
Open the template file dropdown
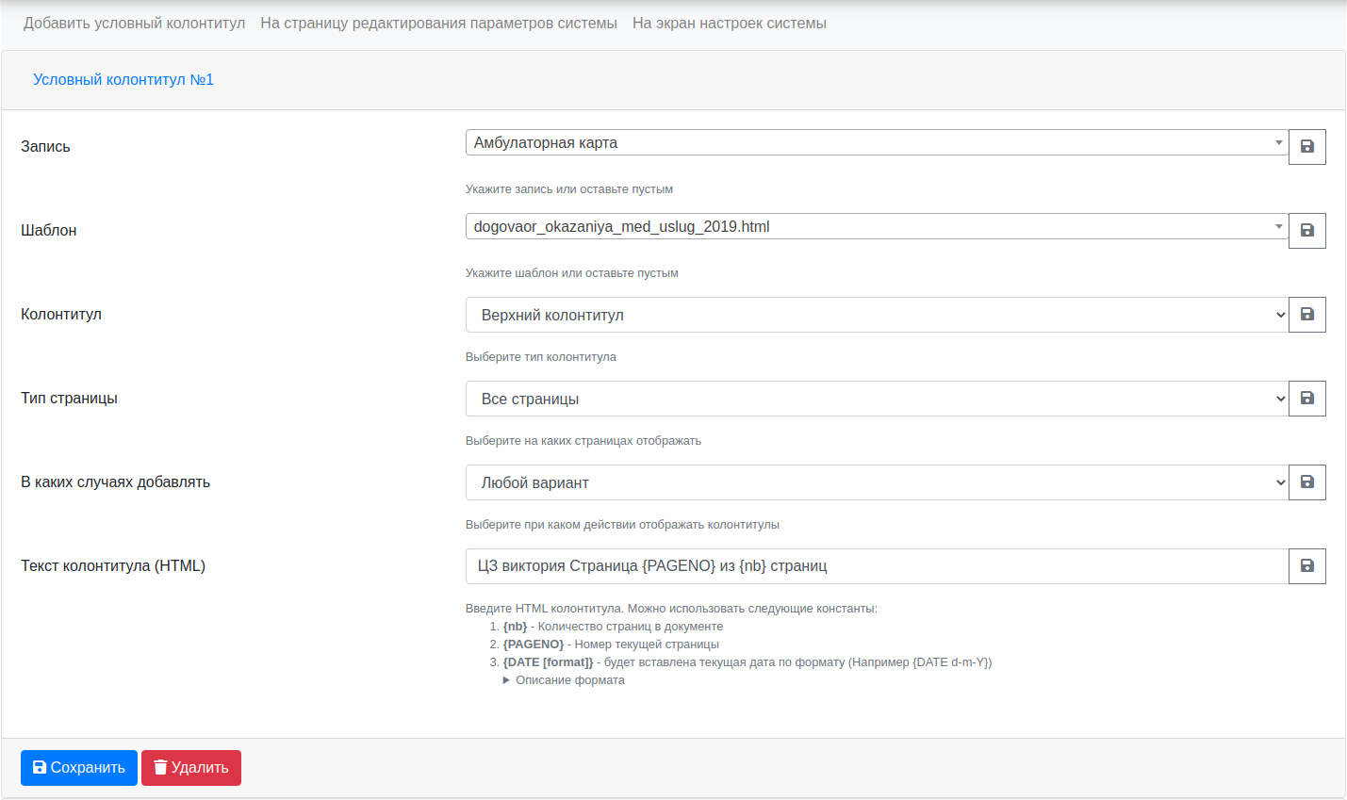point(876,227)
